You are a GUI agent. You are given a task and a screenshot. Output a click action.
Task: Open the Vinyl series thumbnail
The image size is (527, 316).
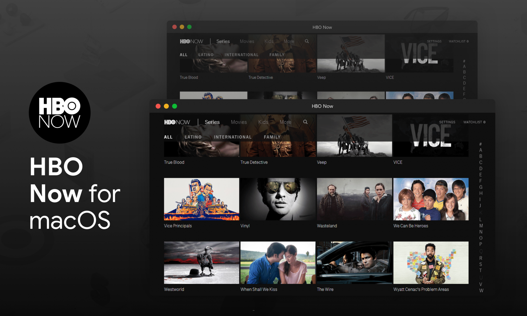(x=278, y=199)
